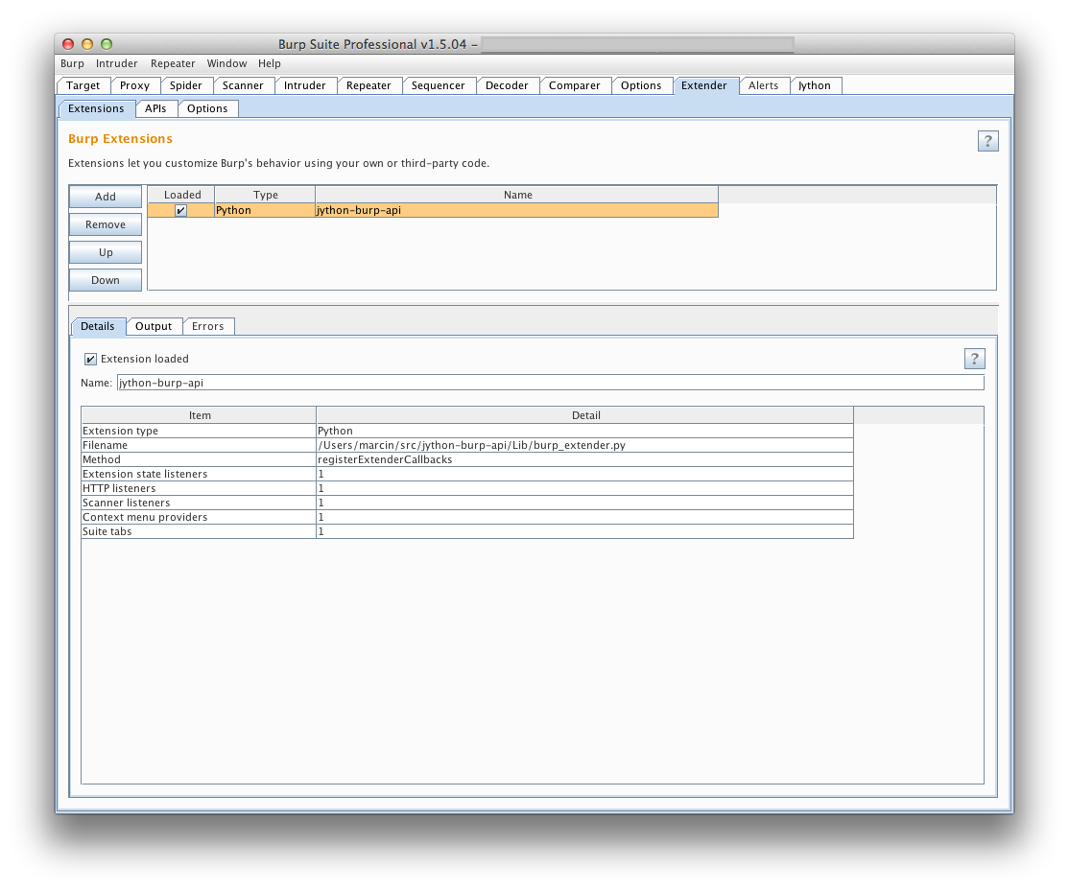Switch to the Repeater tool tab

click(x=368, y=85)
